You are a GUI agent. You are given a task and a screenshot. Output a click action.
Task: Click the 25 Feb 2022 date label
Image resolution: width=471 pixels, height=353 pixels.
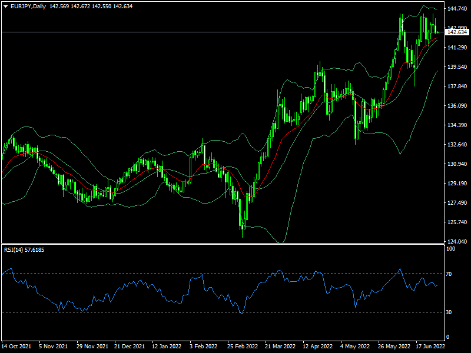pyautogui.click(x=243, y=347)
